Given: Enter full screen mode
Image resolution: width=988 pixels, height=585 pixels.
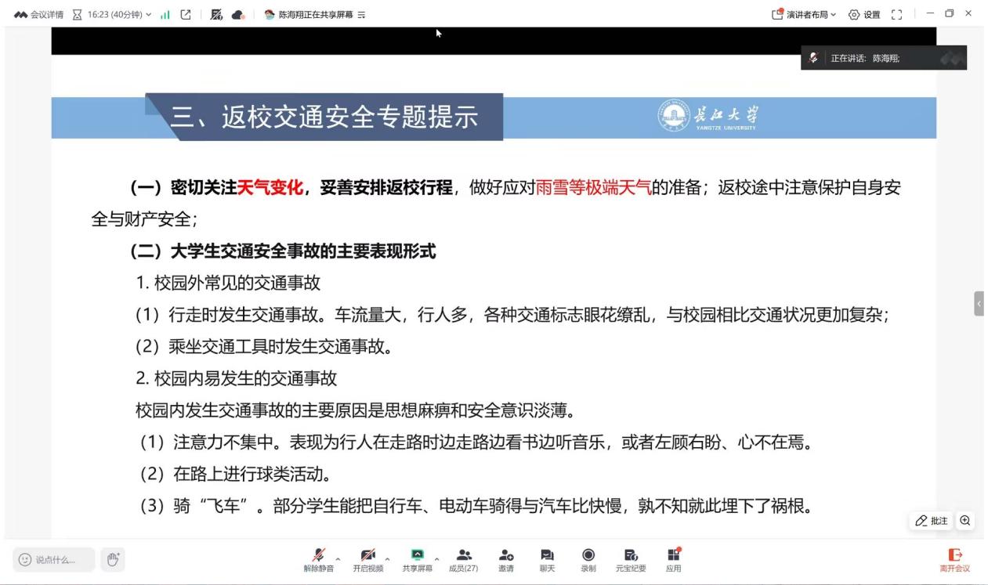Looking at the screenshot, I should point(897,14).
